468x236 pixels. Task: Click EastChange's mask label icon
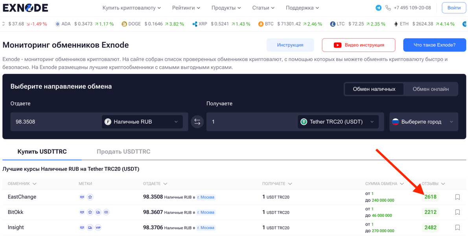point(82,197)
